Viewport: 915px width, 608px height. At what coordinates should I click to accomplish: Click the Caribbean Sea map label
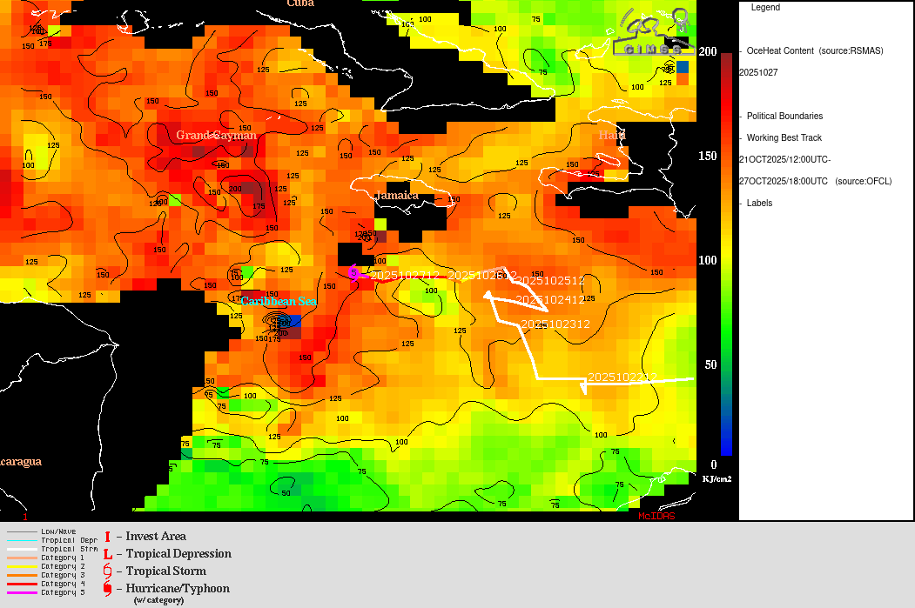[x=279, y=301]
